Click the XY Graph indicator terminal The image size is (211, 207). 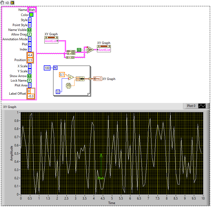click(98, 79)
